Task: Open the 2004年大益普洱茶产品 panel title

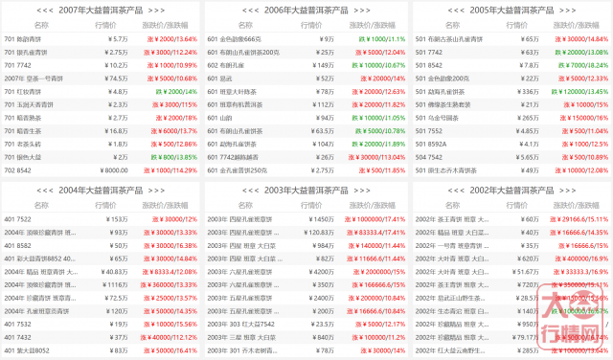Action: click(x=101, y=191)
